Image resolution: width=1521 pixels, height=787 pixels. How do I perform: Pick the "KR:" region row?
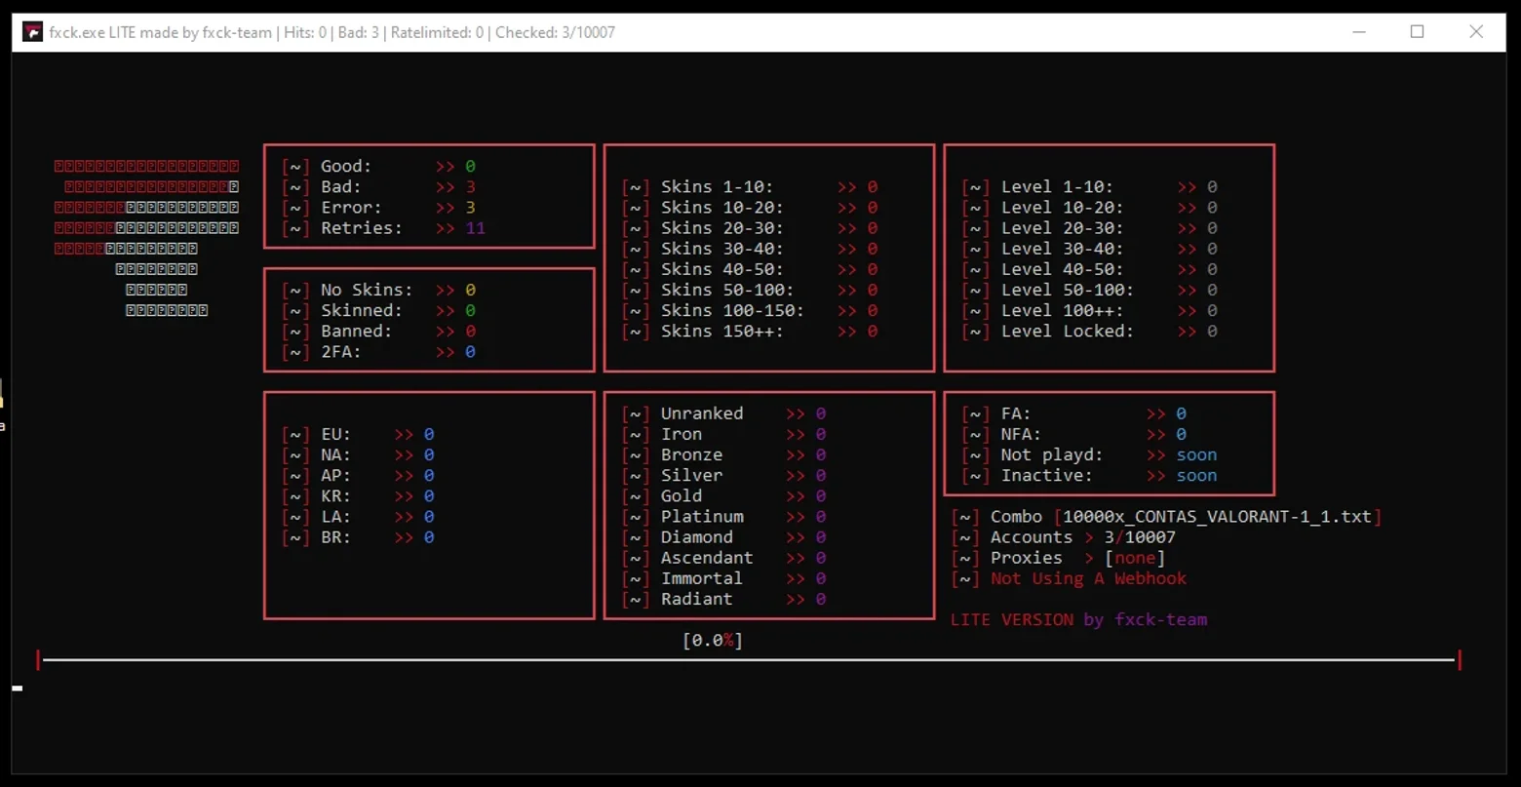point(359,496)
